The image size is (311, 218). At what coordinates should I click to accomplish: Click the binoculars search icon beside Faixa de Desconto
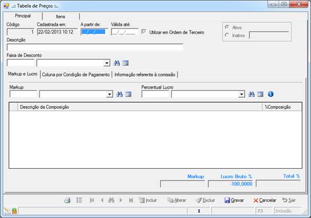[x=117, y=63]
